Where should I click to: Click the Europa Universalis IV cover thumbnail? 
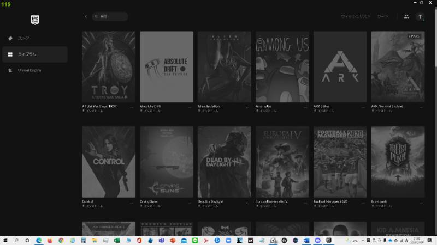pyautogui.click(x=282, y=162)
